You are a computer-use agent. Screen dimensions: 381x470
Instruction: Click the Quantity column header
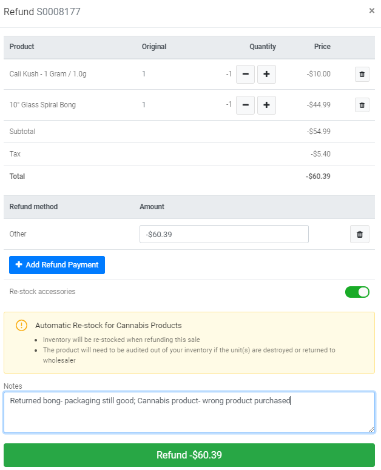pos(262,47)
